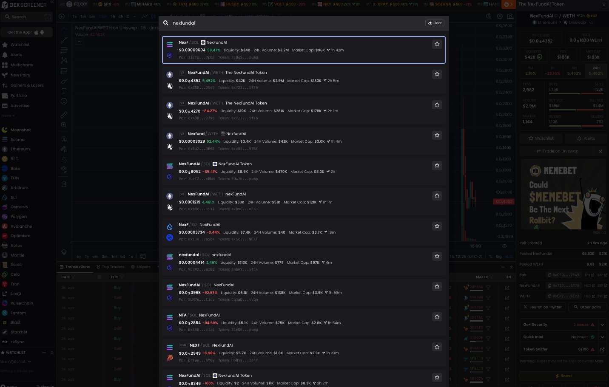
Task: Select Starknet chain
Action: pos(19,332)
